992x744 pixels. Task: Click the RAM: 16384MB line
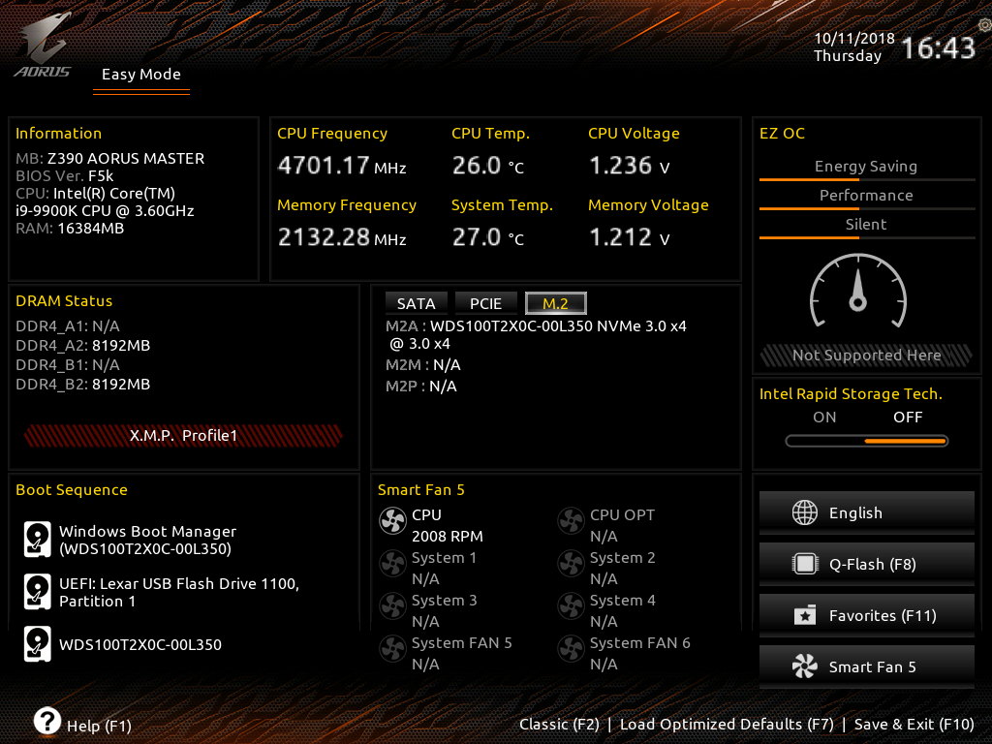(x=70, y=229)
